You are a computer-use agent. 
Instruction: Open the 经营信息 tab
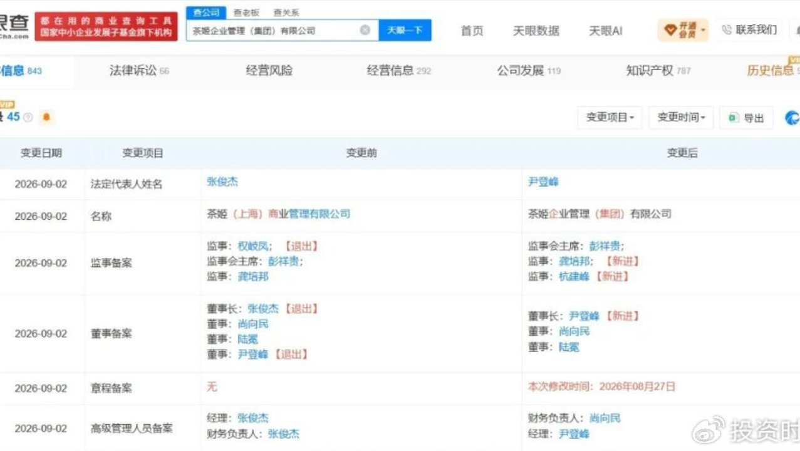tap(399, 71)
